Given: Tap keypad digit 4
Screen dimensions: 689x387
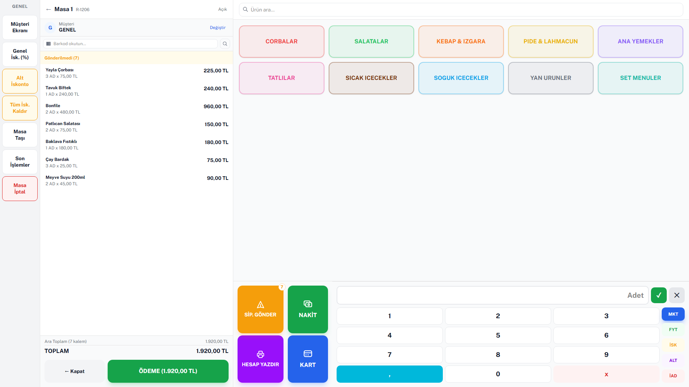Looking at the screenshot, I should click(x=390, y=335).
